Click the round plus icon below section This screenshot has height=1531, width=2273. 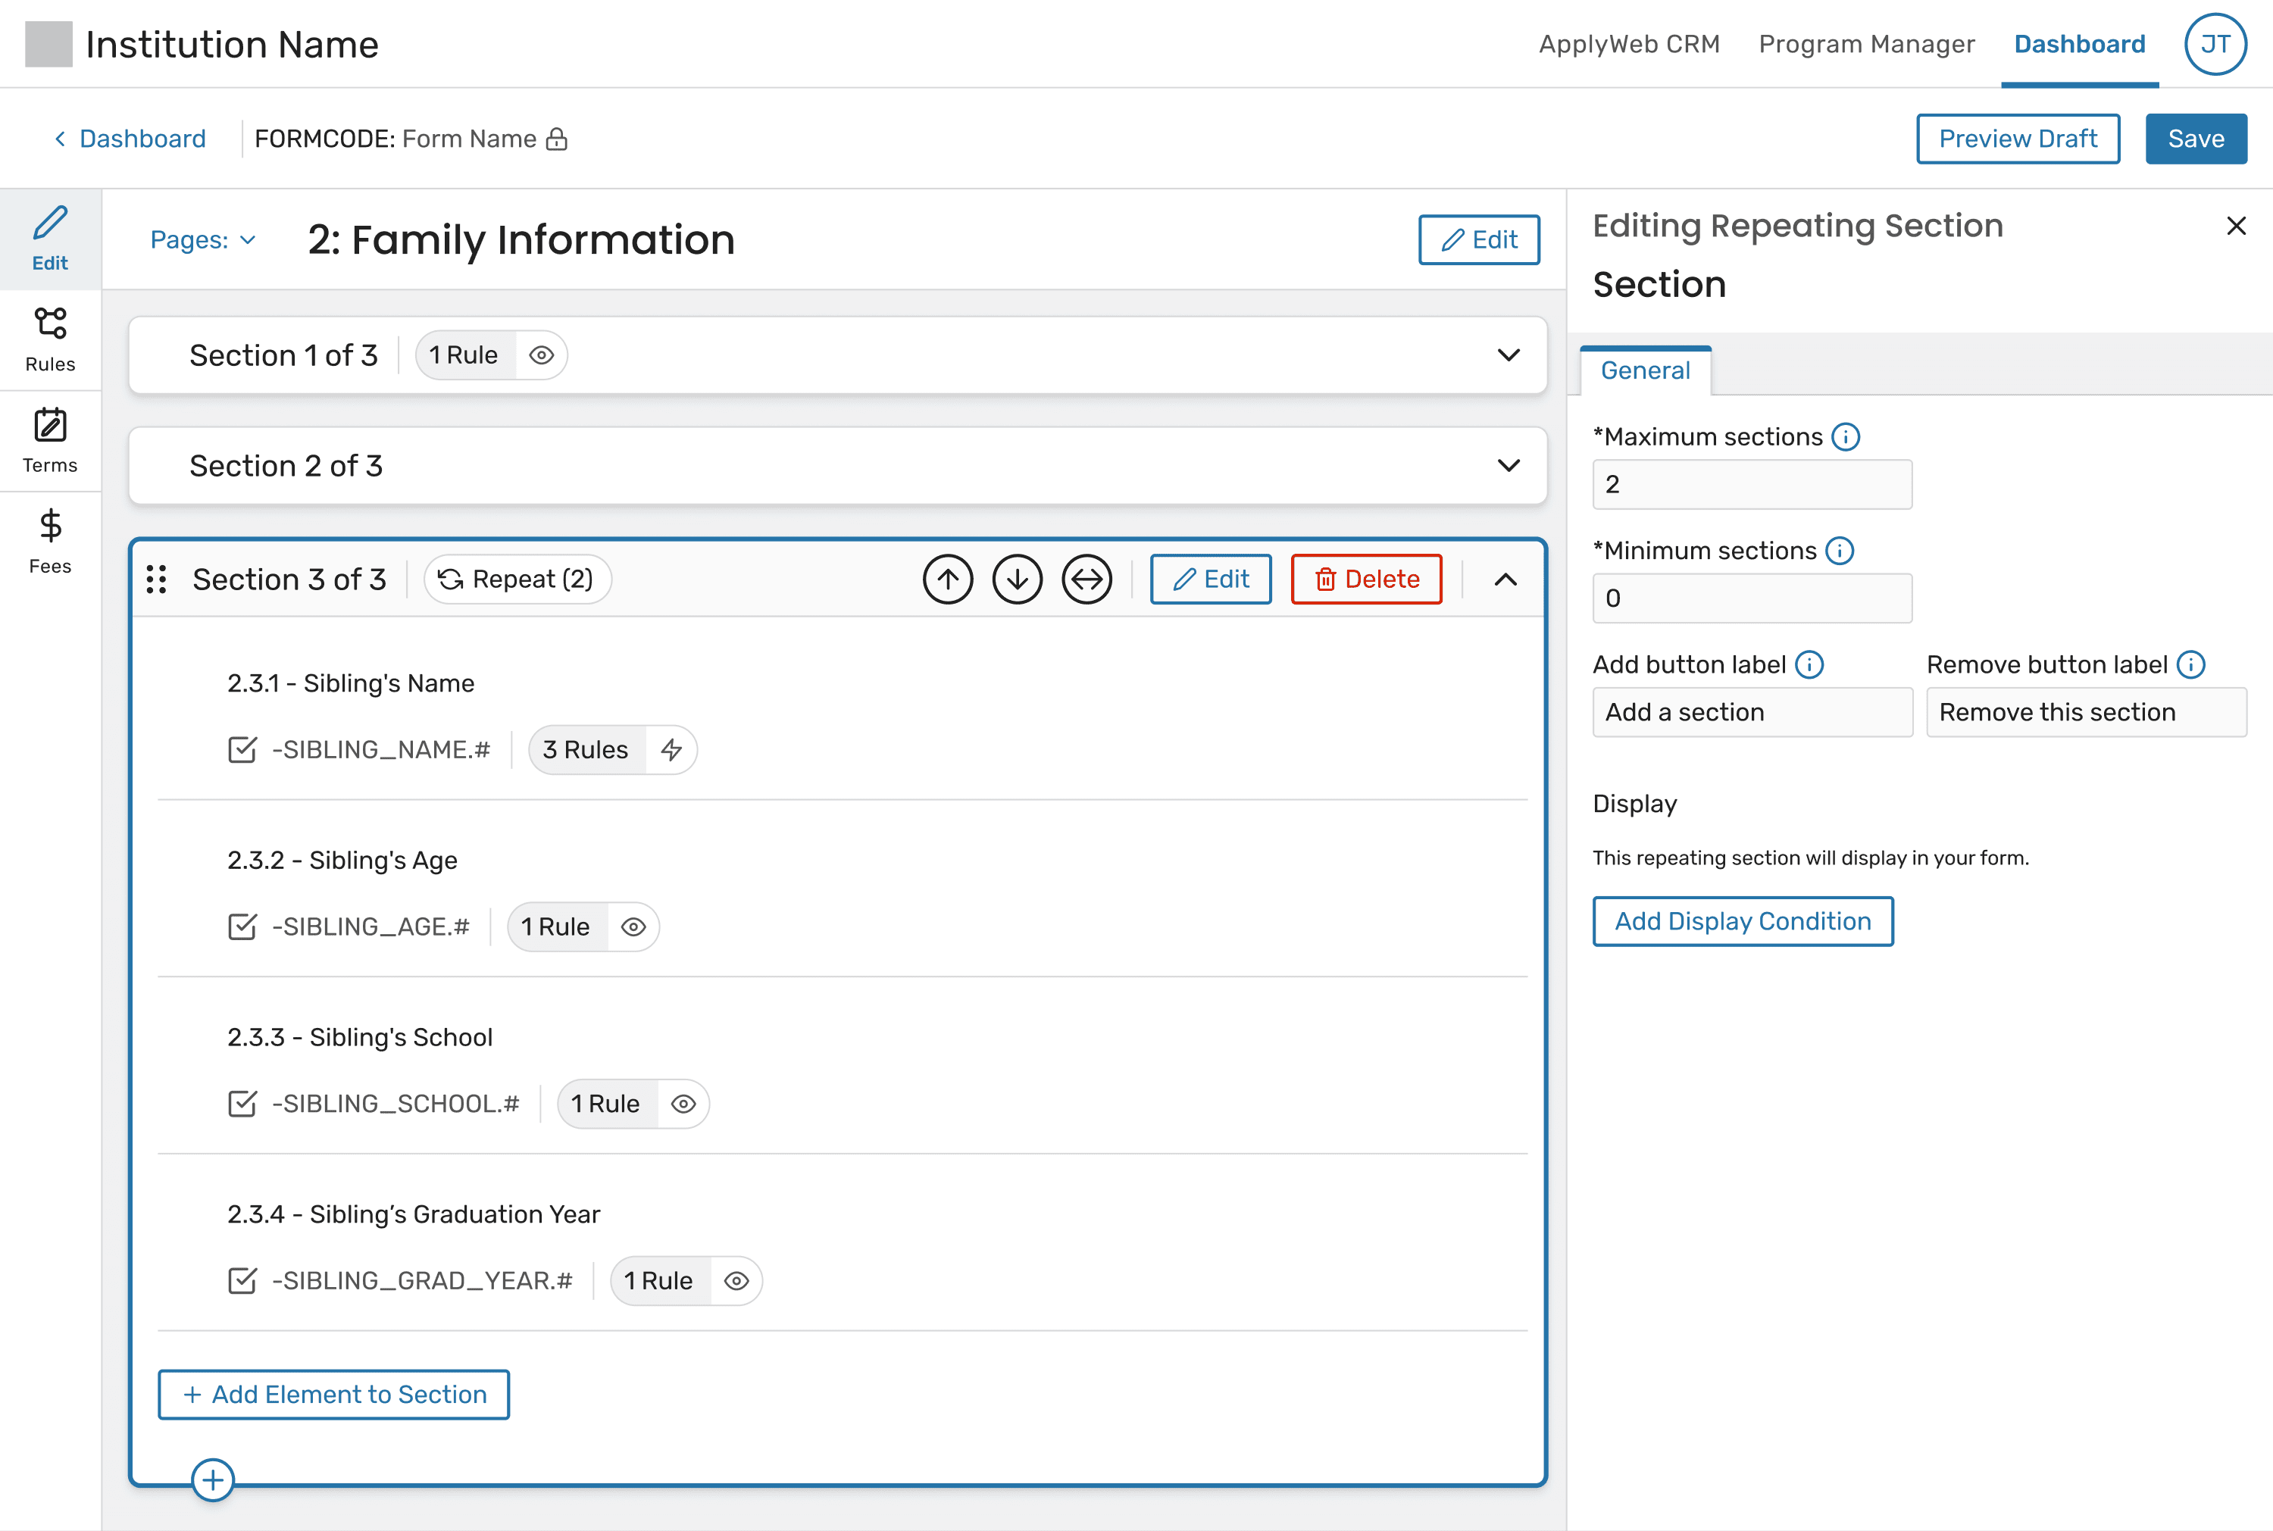coord(212,1479)
